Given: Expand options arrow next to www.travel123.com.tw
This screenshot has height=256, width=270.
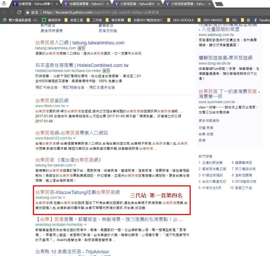Looking at the screenshot, I should pyautogui.click(x=74, y=138).
